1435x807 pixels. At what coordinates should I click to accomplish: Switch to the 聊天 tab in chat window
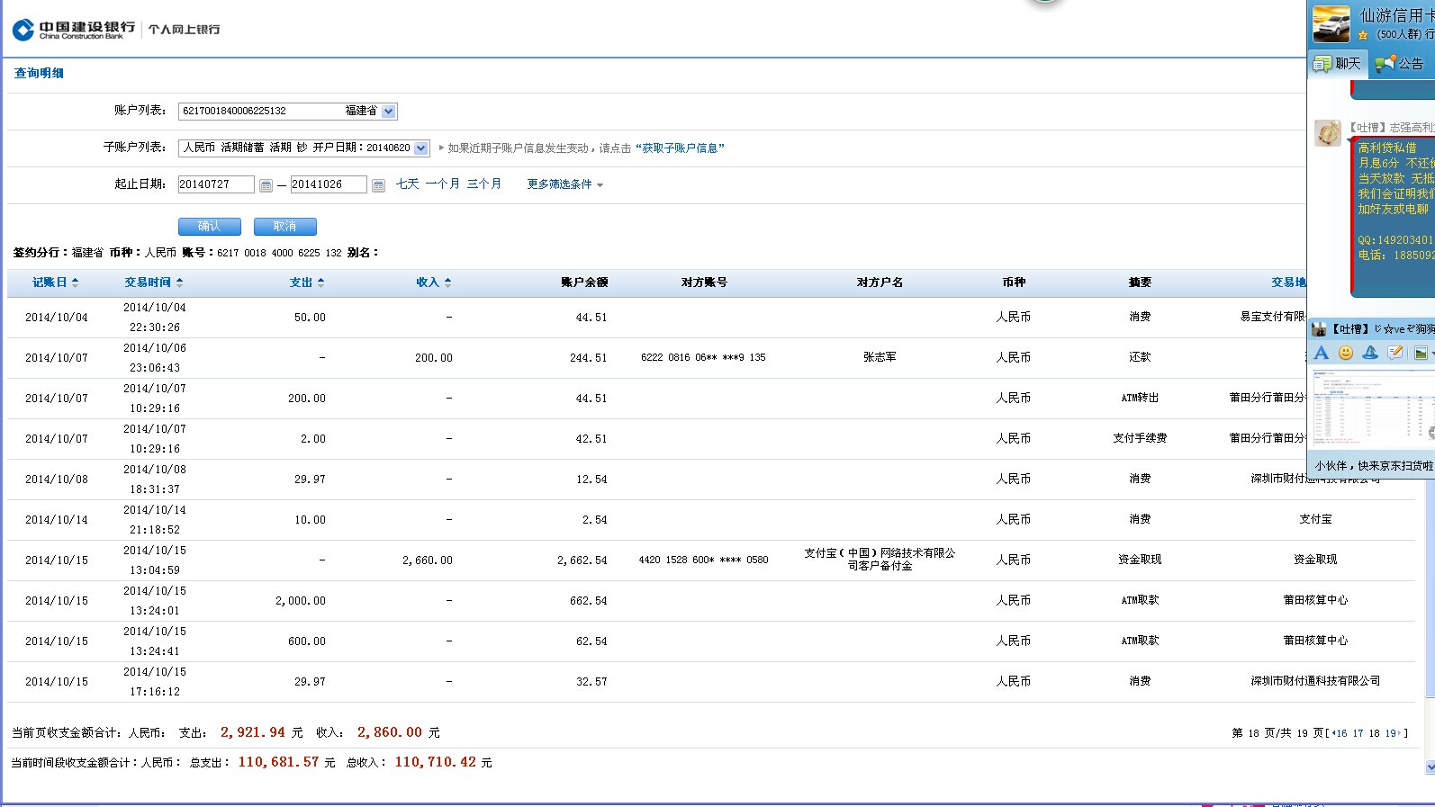tap(1338, 64)
